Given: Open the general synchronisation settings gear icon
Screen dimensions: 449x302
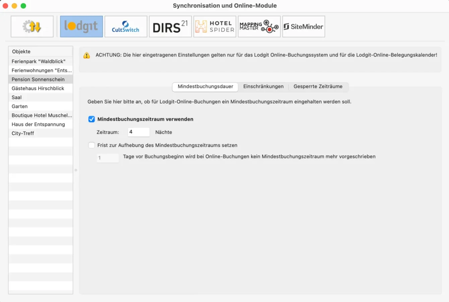Looking at the screenshot, I should coord(32,26).
